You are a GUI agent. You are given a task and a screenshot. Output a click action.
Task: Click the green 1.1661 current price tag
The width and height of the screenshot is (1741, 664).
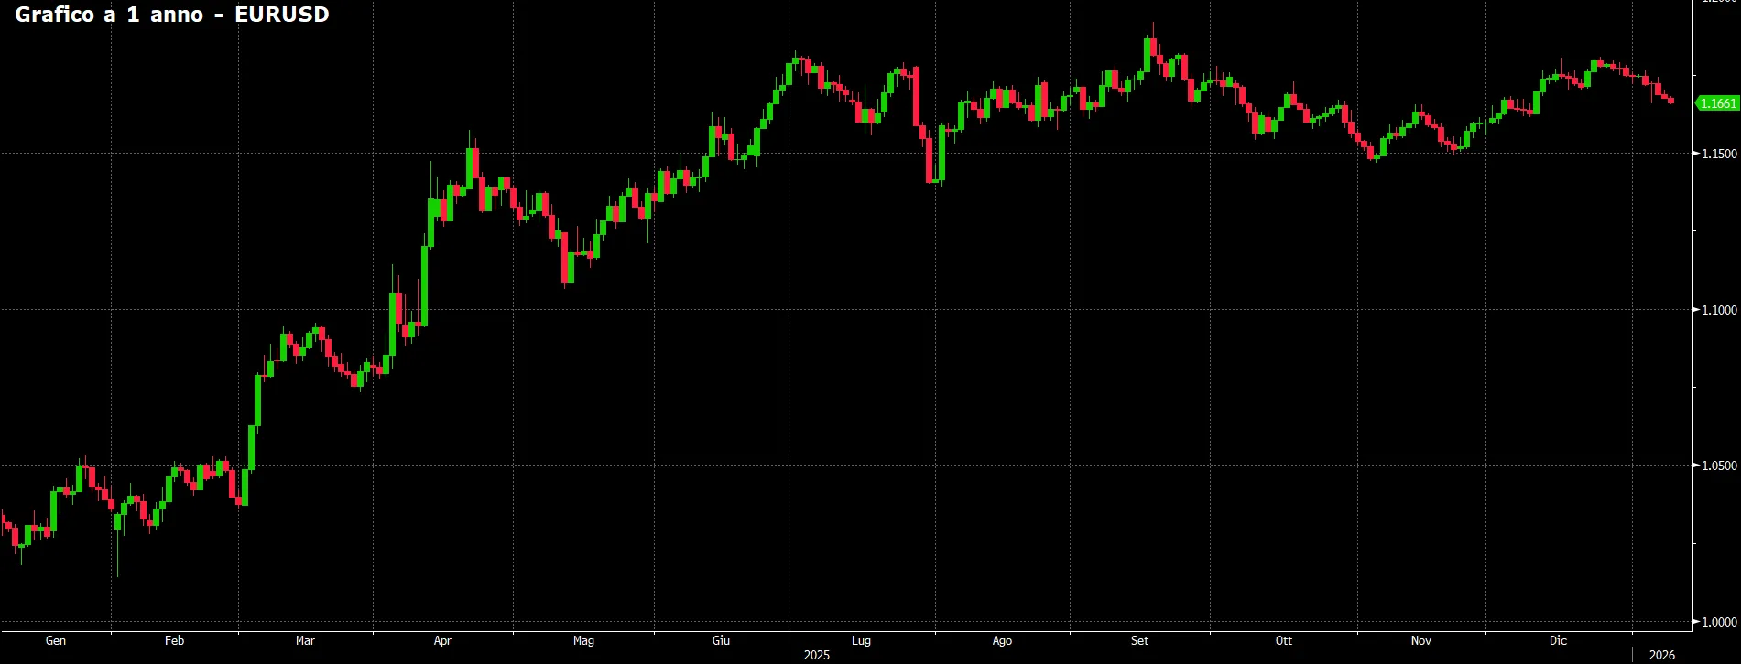coord(1717,103)
